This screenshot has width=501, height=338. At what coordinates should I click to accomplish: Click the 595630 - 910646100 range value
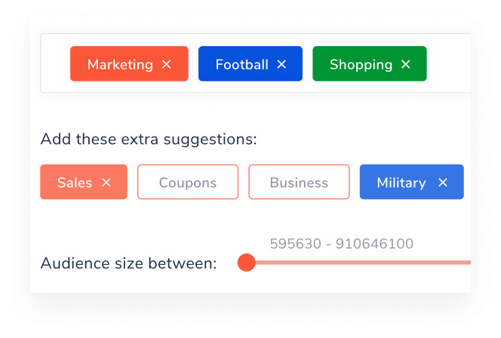coord(342,244)
